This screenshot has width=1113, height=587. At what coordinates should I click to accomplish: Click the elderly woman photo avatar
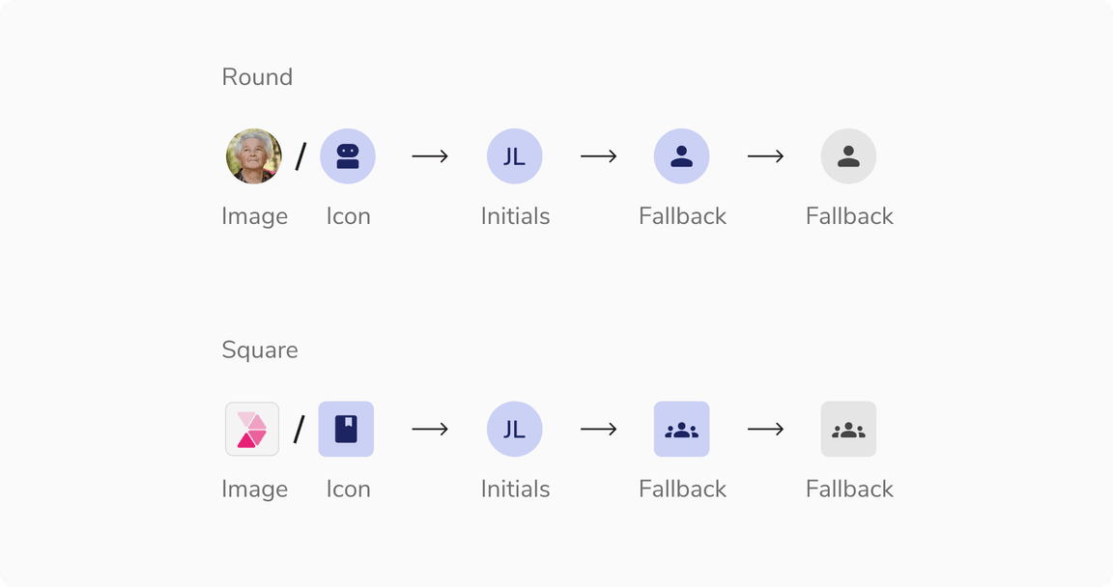coord(254,156)
